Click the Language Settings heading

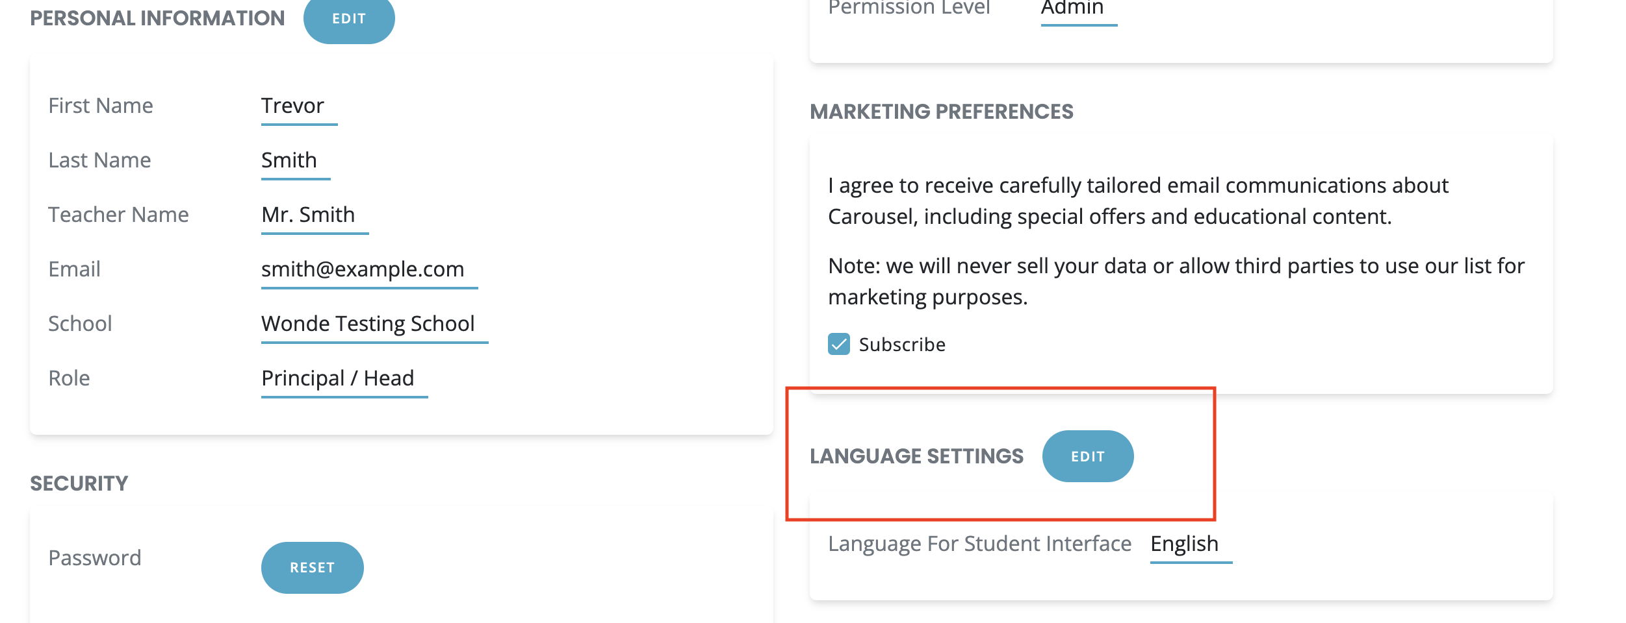click(x=916, y=456)
